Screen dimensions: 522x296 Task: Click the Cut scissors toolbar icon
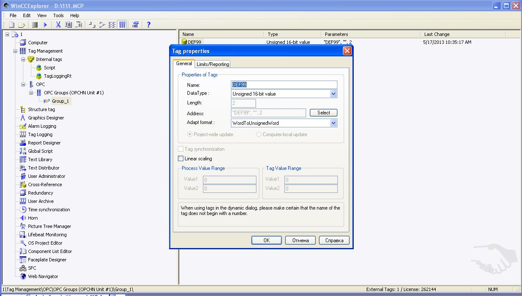pyautogui.click(x=58, y=25)
